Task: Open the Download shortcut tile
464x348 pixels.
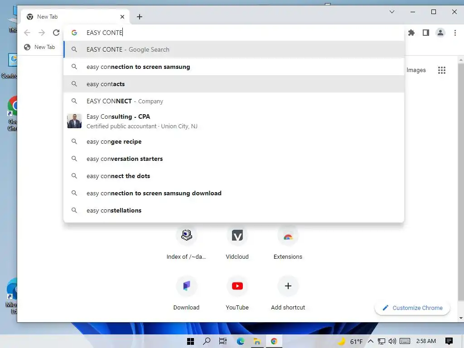Action: tap(186, 293)
